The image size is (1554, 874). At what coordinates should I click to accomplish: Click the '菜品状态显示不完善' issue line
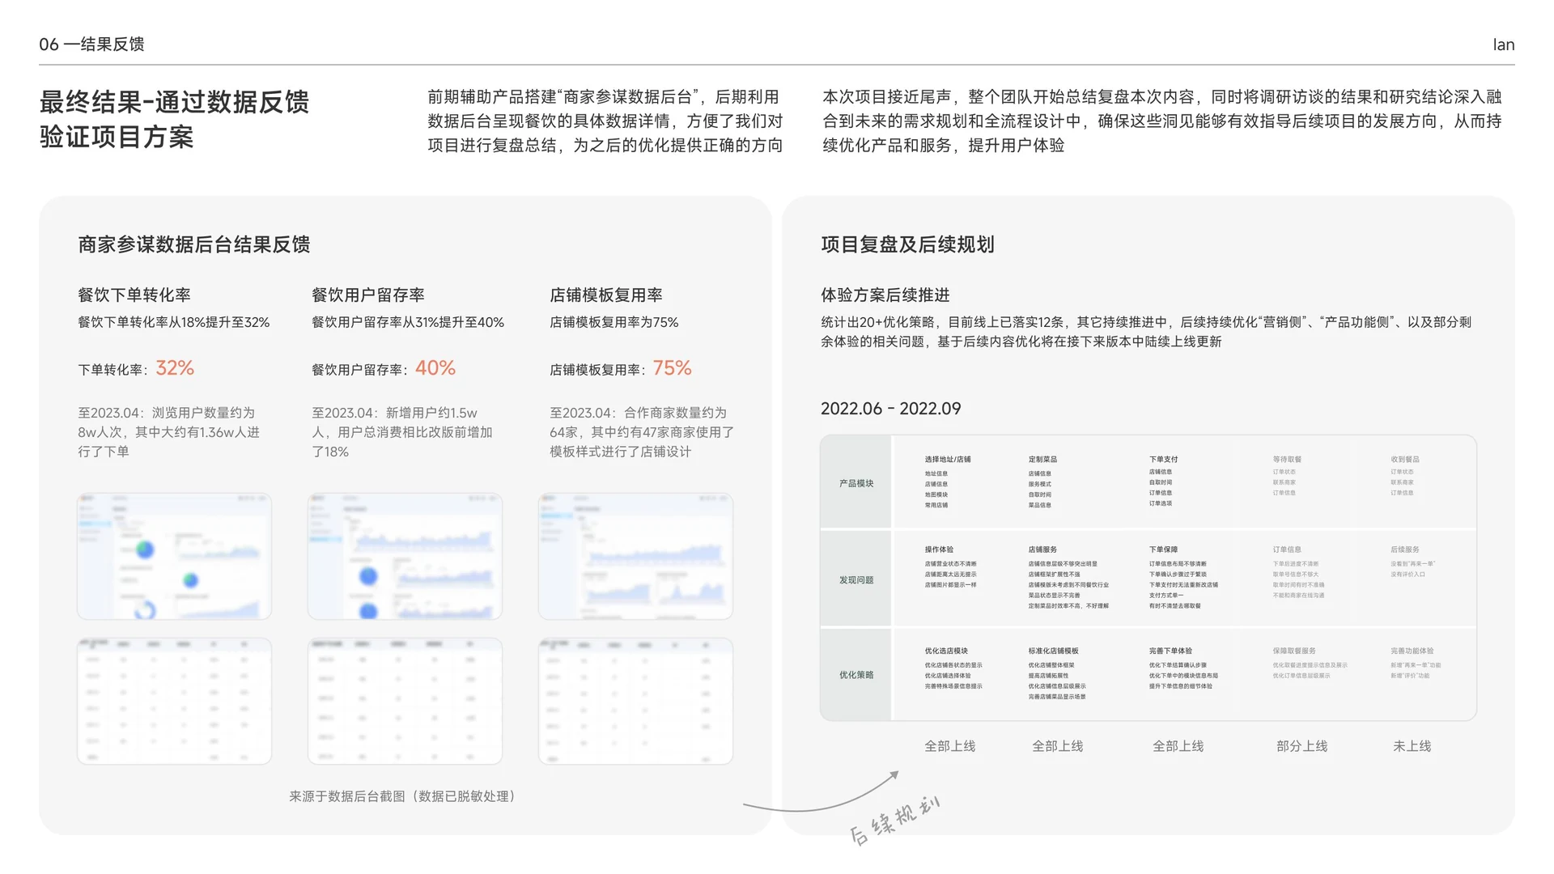tap(1055, 595)
